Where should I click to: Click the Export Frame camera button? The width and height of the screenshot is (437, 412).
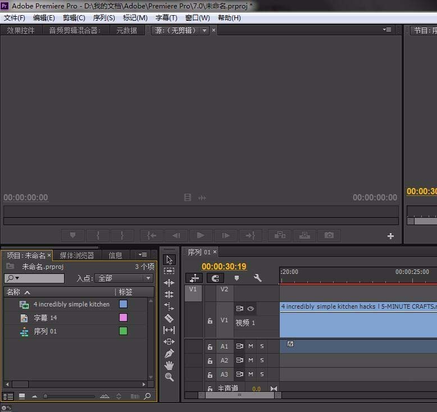pyautogui.click(x=329, y=236)
